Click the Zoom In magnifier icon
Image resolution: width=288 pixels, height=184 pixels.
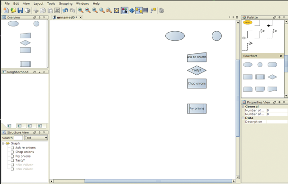[x=81, y=10]
